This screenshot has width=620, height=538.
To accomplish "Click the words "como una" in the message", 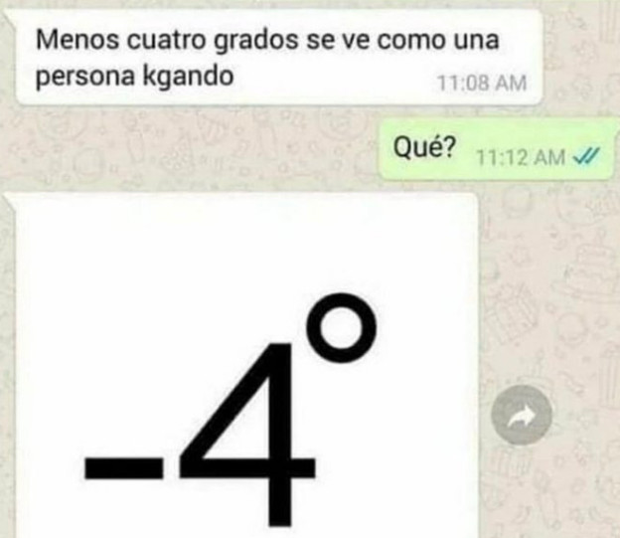I will coord(438,41).
